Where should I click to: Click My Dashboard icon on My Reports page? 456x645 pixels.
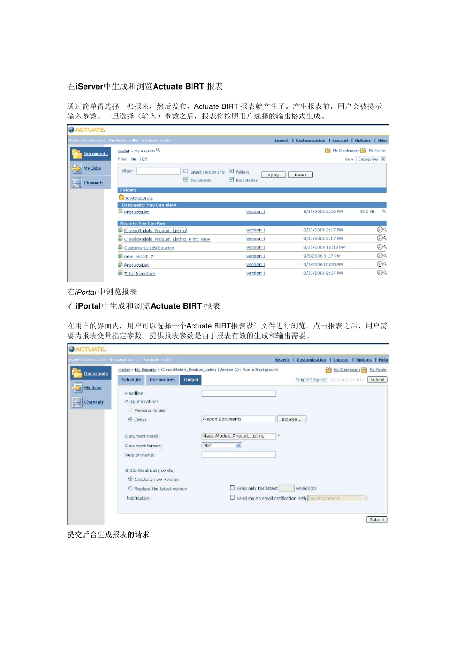coord(328,151)
